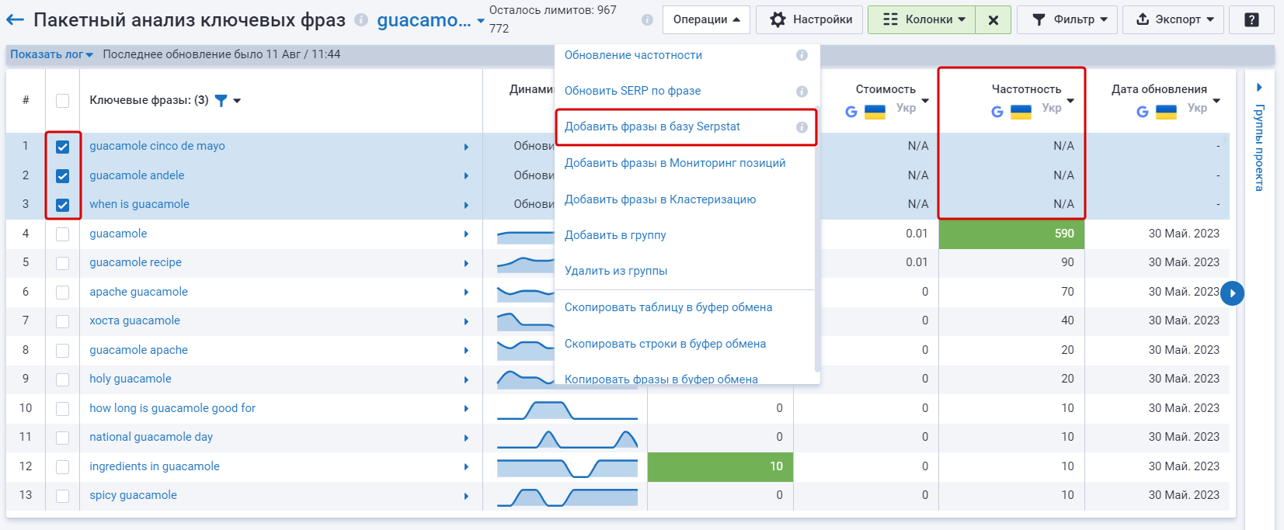Expand row arrow for xocта guacamole
1284x530 pixels.
pyautogui.click(x=466, y=321)
